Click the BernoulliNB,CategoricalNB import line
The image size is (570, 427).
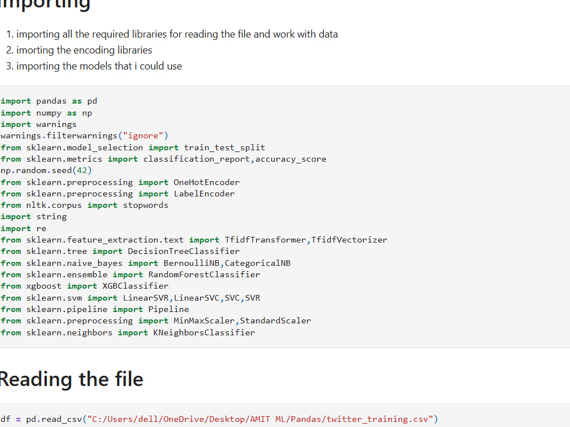click(145, 263)
